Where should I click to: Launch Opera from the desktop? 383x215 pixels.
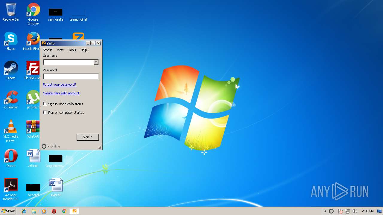click(x=11, y=158)
